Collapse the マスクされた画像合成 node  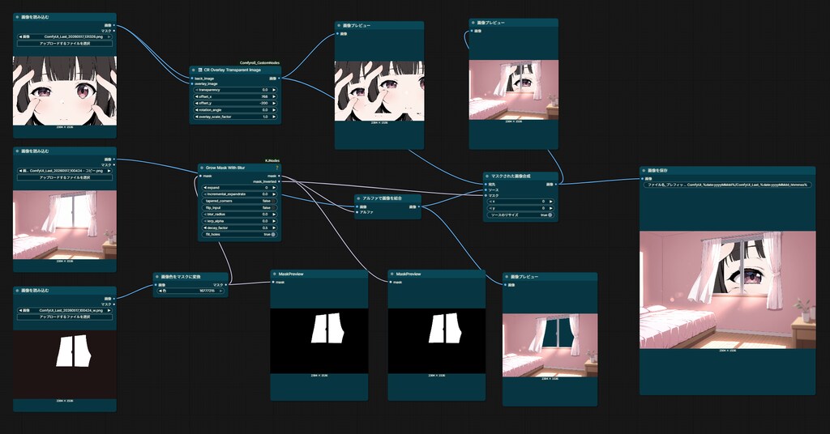coord(487,176)
